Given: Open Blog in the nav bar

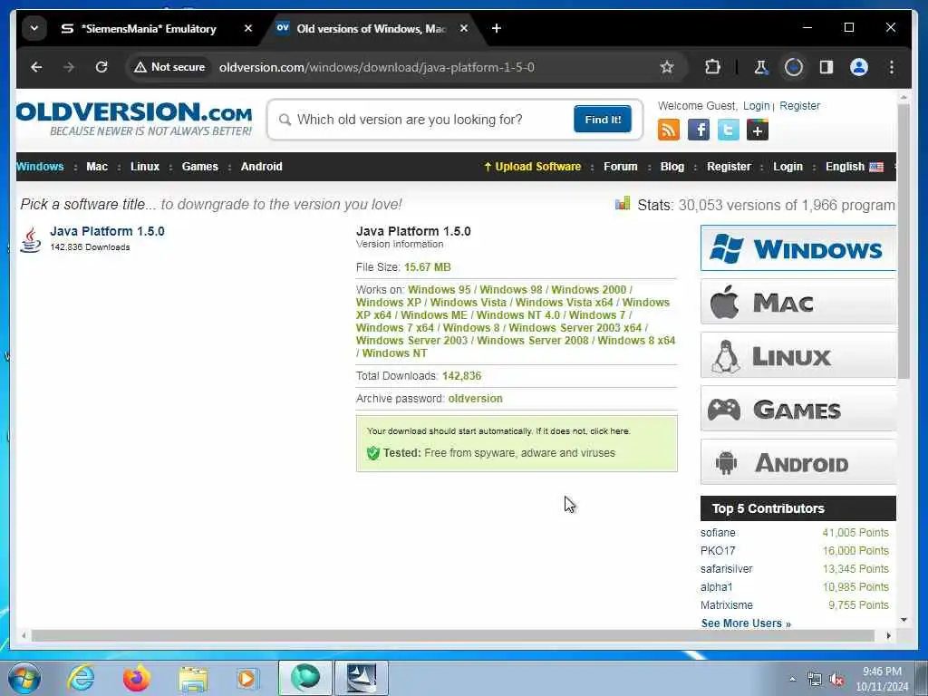Looking at the screenshot, I should tap(672, 167).
